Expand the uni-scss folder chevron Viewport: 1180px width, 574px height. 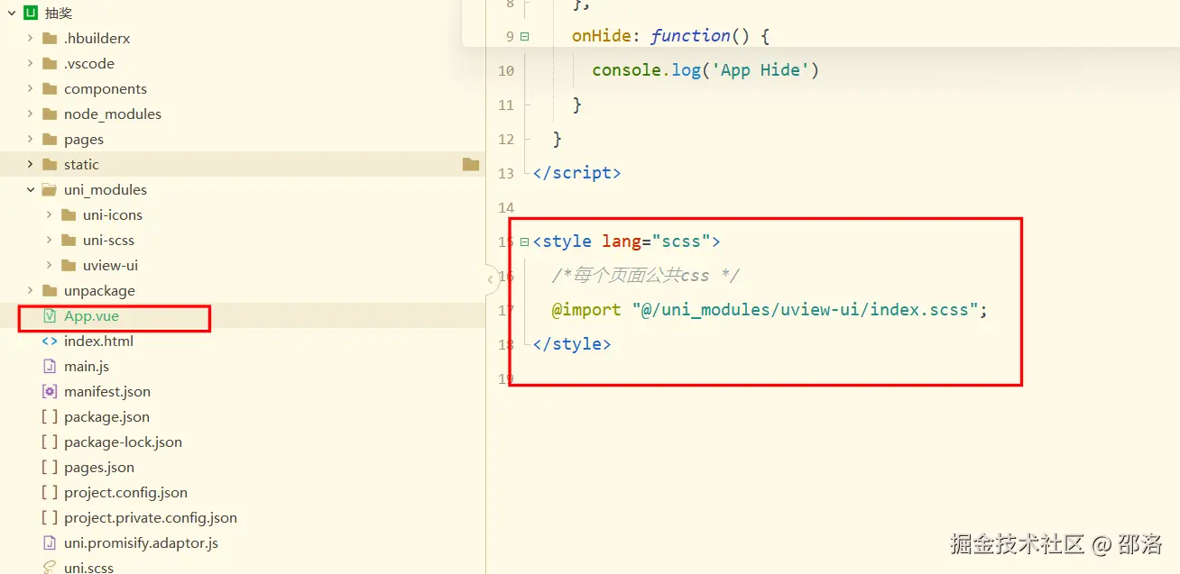[x=49, y=241]
